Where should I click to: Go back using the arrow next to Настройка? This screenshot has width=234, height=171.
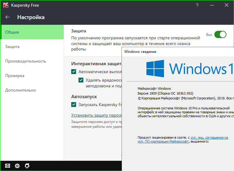8,17
